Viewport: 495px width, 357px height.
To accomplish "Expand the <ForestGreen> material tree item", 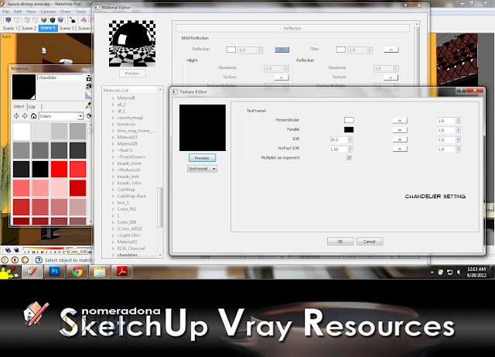I will [x=114, y=157].
